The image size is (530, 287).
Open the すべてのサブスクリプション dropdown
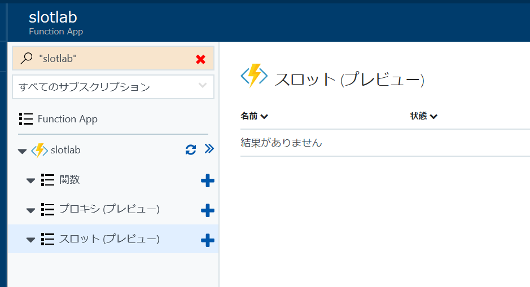(x=113, y=87)
